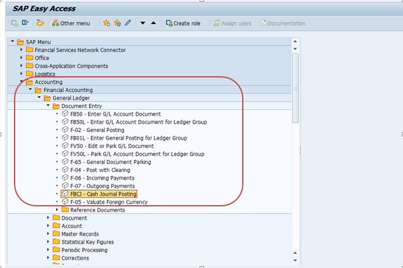403x268 pixels.
Task: Open F-06 Incoming Payments transaction
Action: pyautogui.click(x=102, y=178)
